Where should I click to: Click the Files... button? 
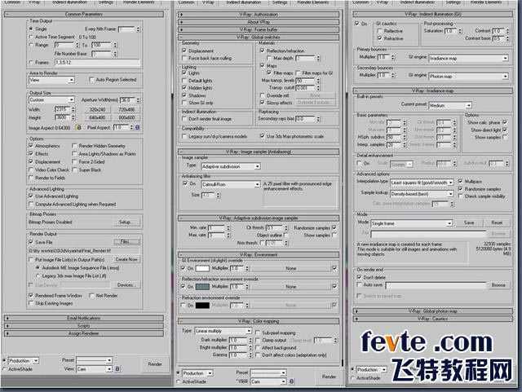point(126,241)
